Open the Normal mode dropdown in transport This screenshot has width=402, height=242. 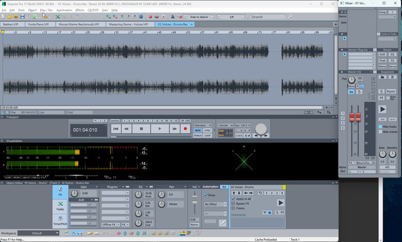click(x=225, y=125)
